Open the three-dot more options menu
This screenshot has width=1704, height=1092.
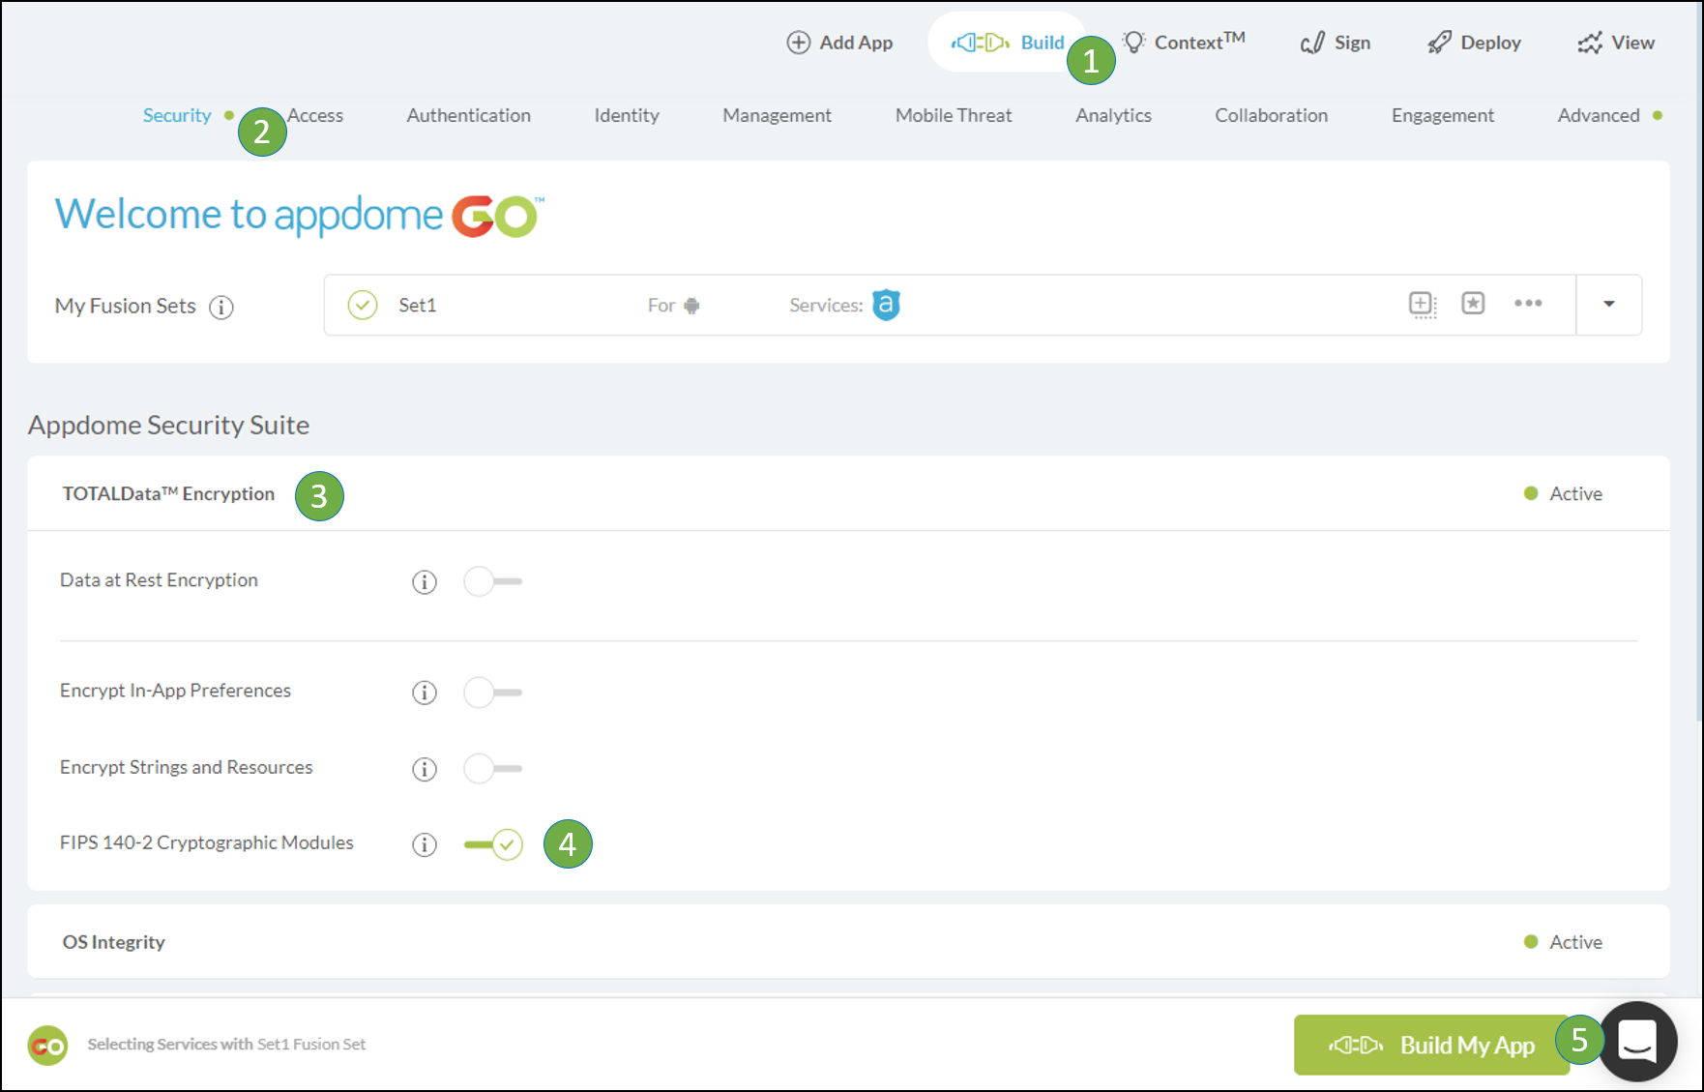1528,304
